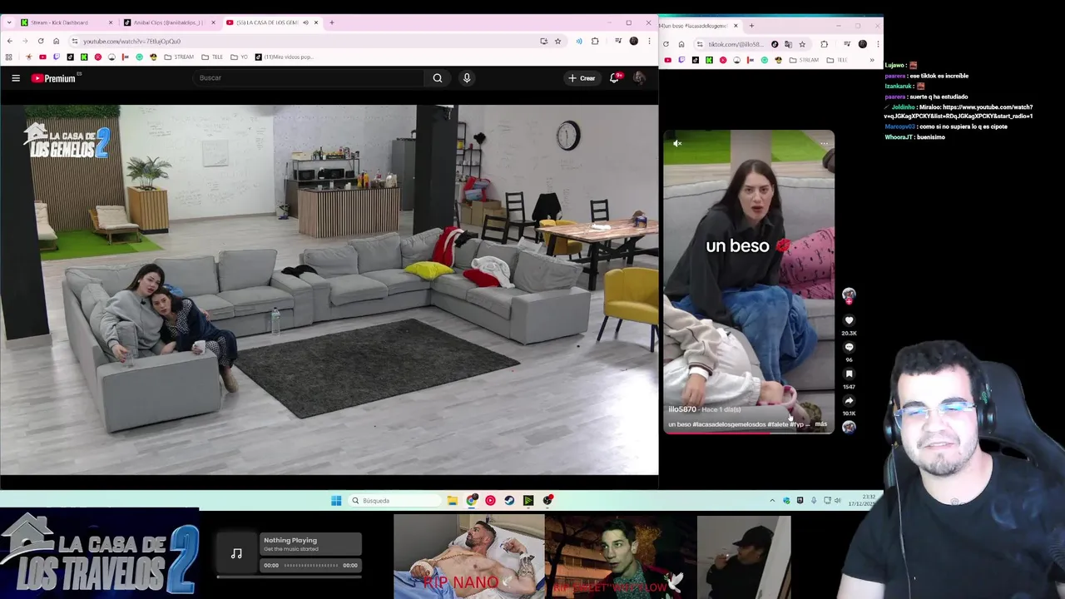Show more bookmarks chevron in TikTok window

[x=872, y=60]
